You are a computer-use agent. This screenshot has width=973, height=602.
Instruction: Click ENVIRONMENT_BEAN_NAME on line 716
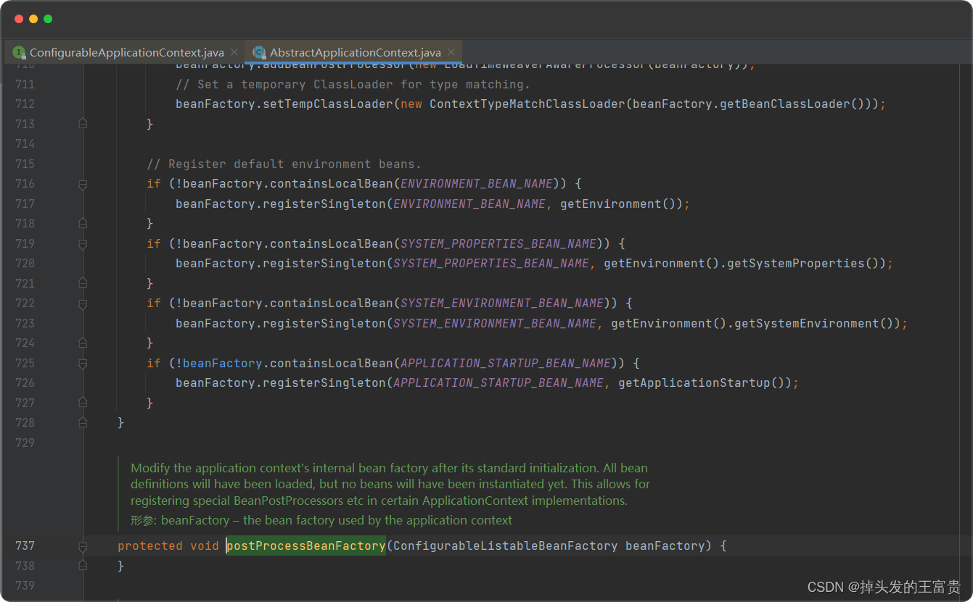click(477, 183)
